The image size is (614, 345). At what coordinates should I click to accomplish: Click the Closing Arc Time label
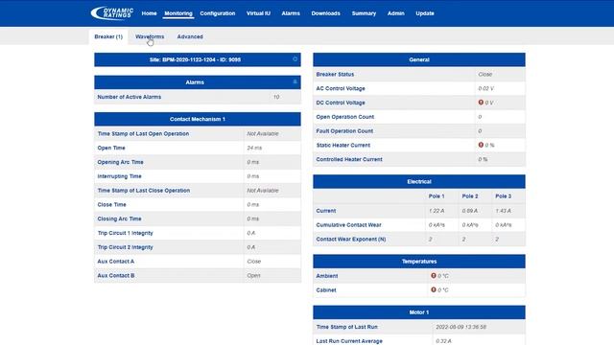coord(119,218)
